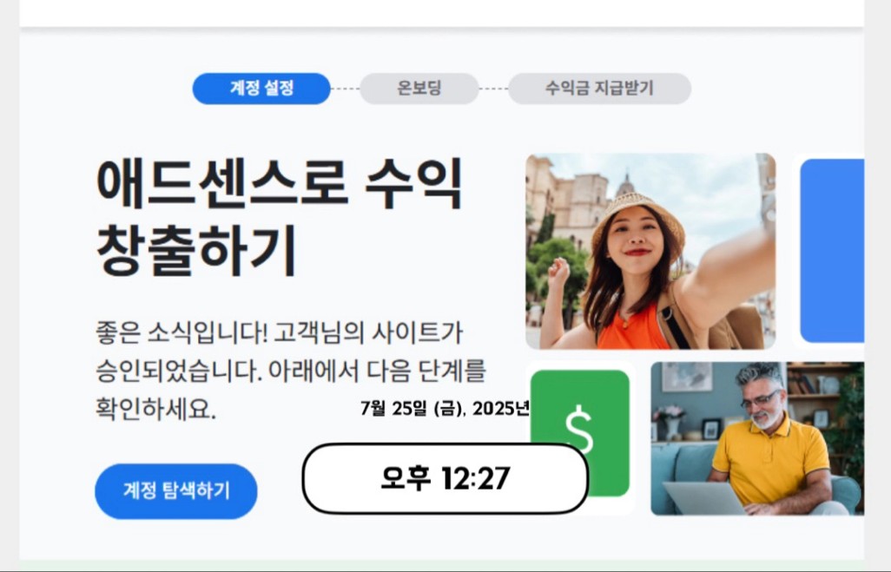The image size is (891, 572).
Task: Open the man with laptop photo
Action: (757, 438)
